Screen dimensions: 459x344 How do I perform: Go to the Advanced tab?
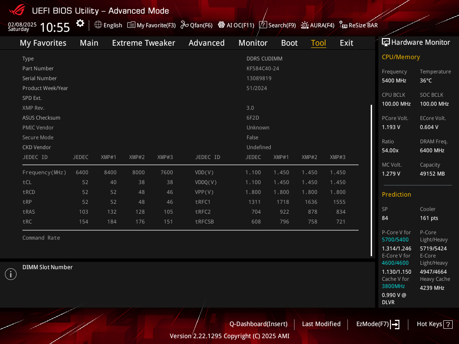[206, 43]
